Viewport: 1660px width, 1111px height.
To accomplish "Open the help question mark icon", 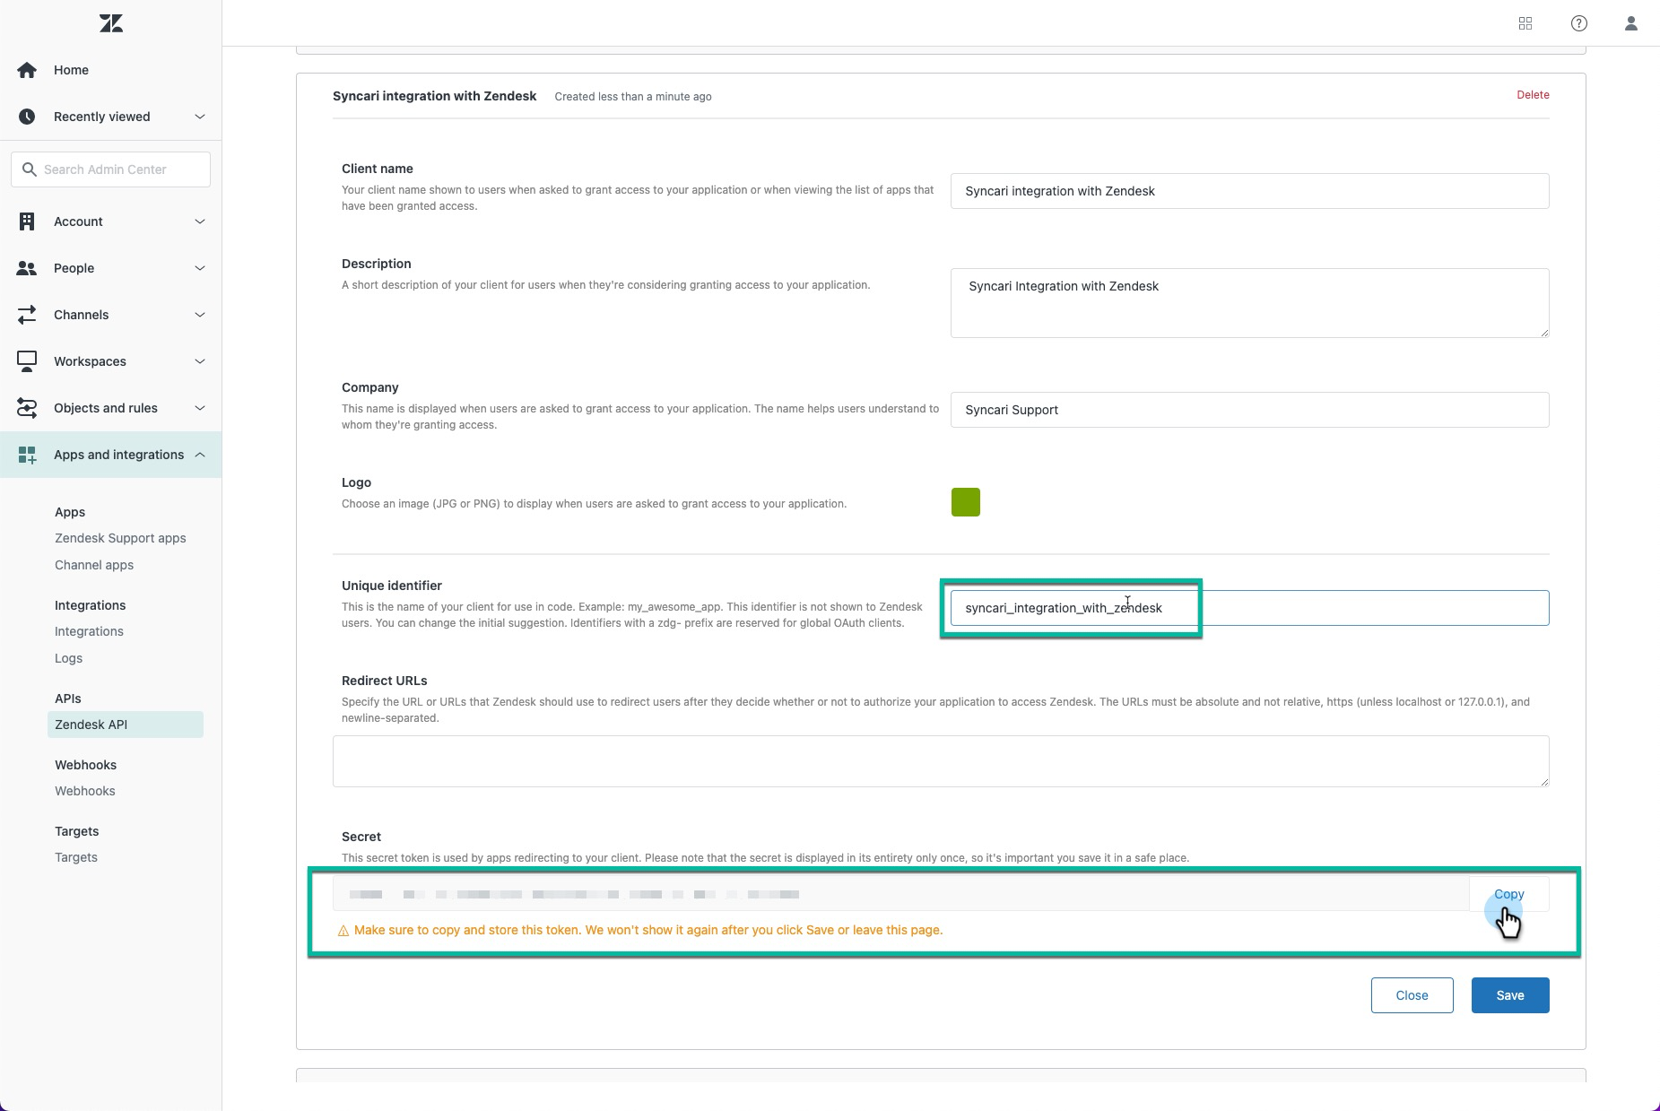I will point(1579,23).
